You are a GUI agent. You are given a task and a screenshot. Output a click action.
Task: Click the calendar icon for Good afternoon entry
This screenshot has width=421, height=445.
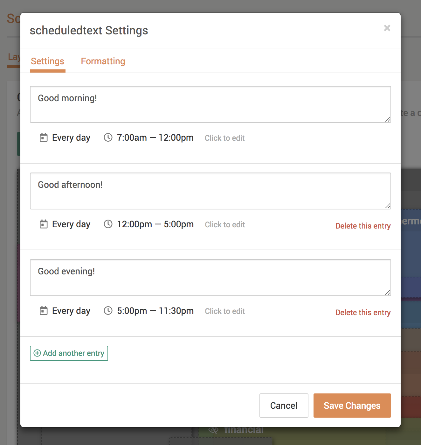pos(43,224)
